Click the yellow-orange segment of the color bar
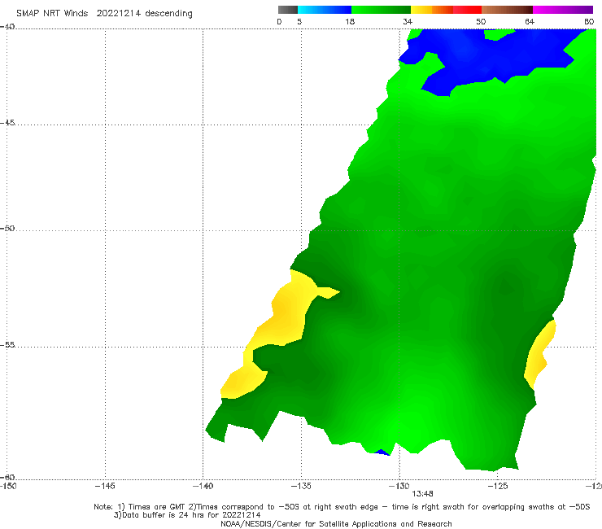Viewport: 602px width, 529px height. [432, 10]
